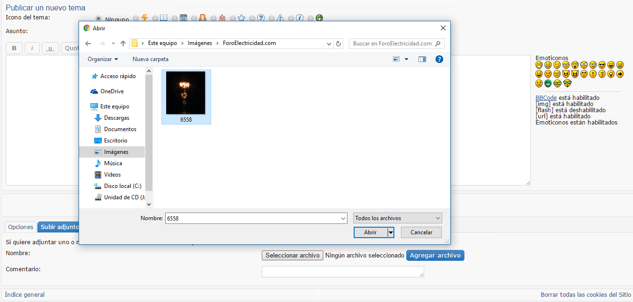Refresh the ForoElectricidad.com folder listing
633x302 pixels.
click(x=339, y=44)
